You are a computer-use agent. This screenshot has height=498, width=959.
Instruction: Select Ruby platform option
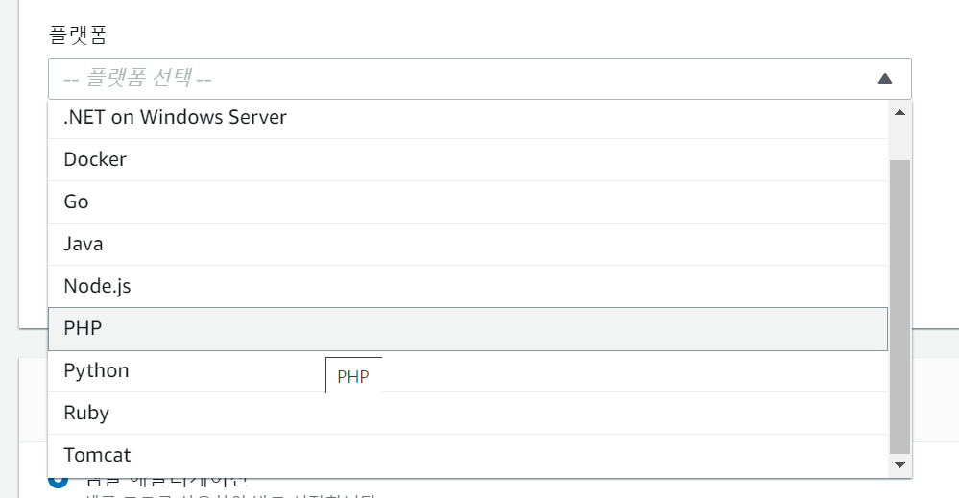tap(468, 413)
